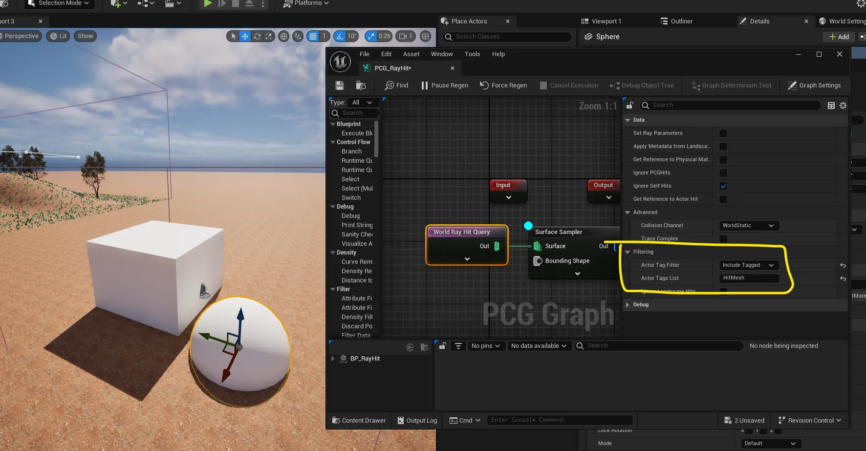This screenshot has width=866, height=451.
Task: Enable Get Reference to Physical Material
Action: coord(723,160)
